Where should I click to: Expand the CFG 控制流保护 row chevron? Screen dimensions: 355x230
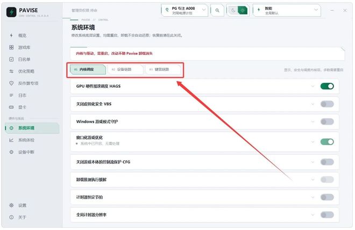(x=313, y=162)
